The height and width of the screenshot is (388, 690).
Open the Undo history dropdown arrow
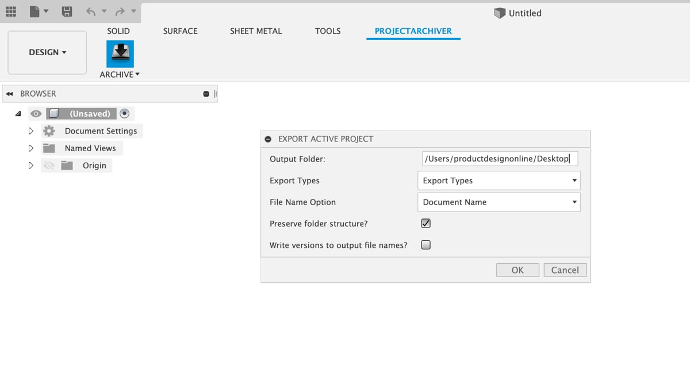(104, 11)
